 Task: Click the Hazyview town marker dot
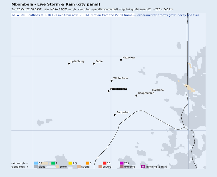coord(121,60)
